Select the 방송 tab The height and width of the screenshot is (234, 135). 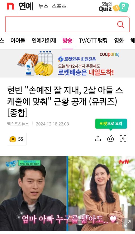[x=67, y=41]
